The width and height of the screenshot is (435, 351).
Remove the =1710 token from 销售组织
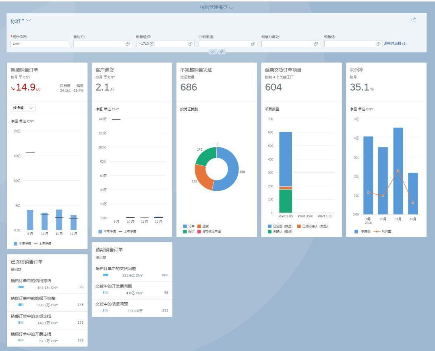(152, 44)
